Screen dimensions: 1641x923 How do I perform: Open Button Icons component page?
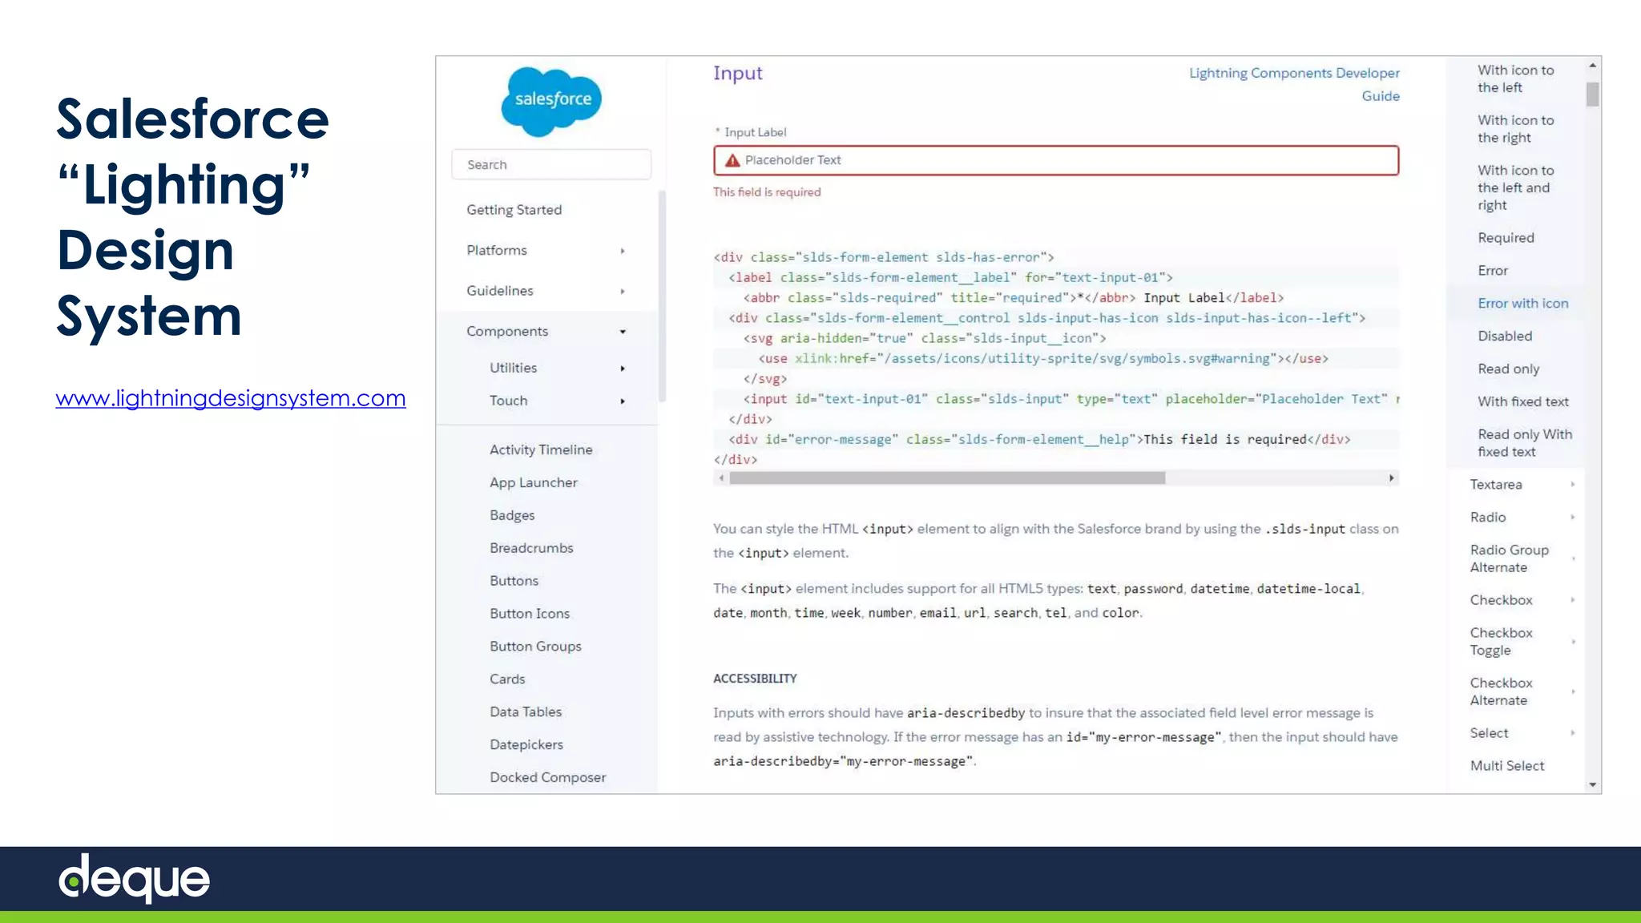click(530, 614)
